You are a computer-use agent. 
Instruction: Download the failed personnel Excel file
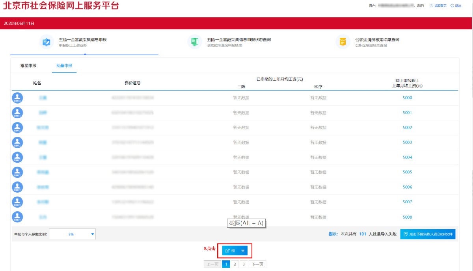(x=428, y=234)
